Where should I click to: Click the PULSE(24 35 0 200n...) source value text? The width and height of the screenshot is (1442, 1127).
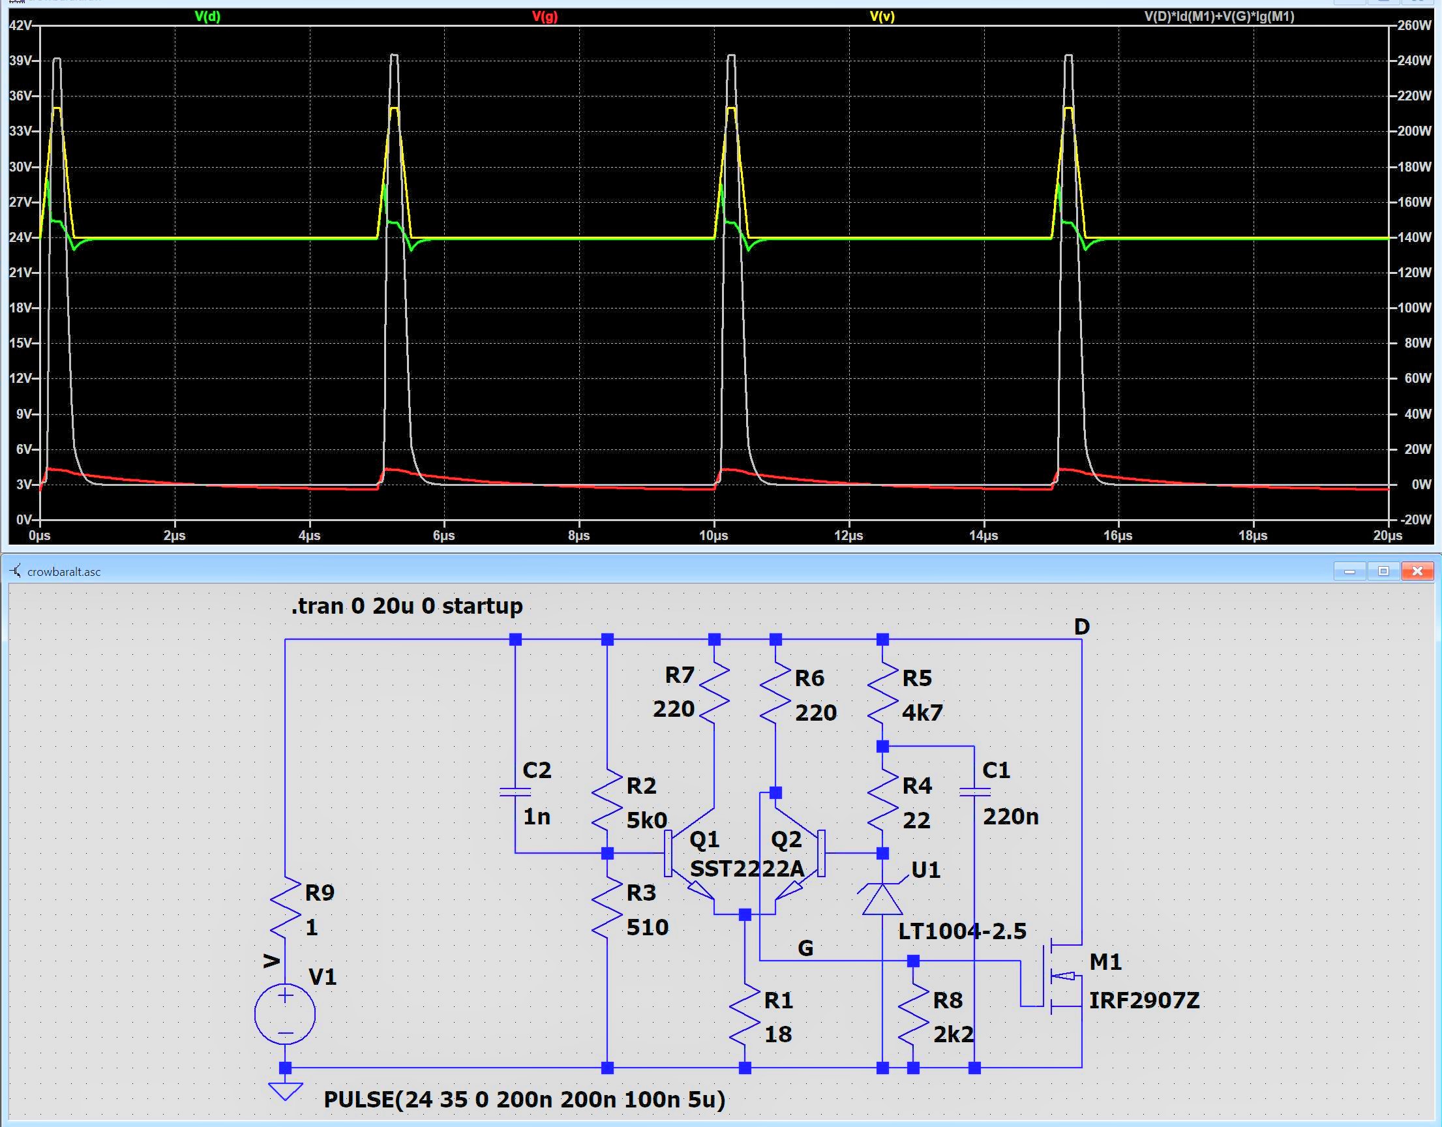524,1099
